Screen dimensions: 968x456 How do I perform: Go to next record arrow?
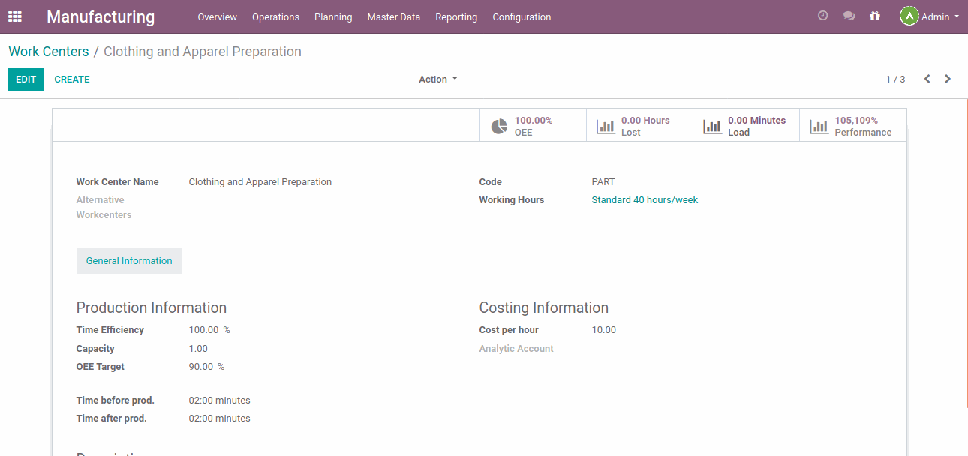click(x=948, y=79)
